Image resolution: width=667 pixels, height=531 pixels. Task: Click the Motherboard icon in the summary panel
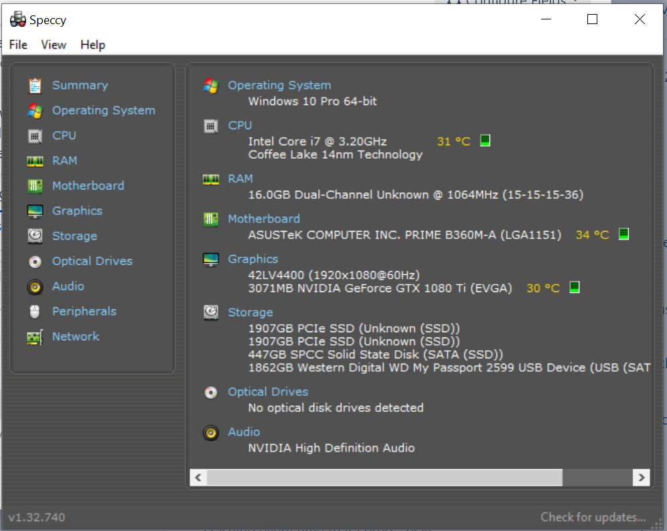point(210,219)
